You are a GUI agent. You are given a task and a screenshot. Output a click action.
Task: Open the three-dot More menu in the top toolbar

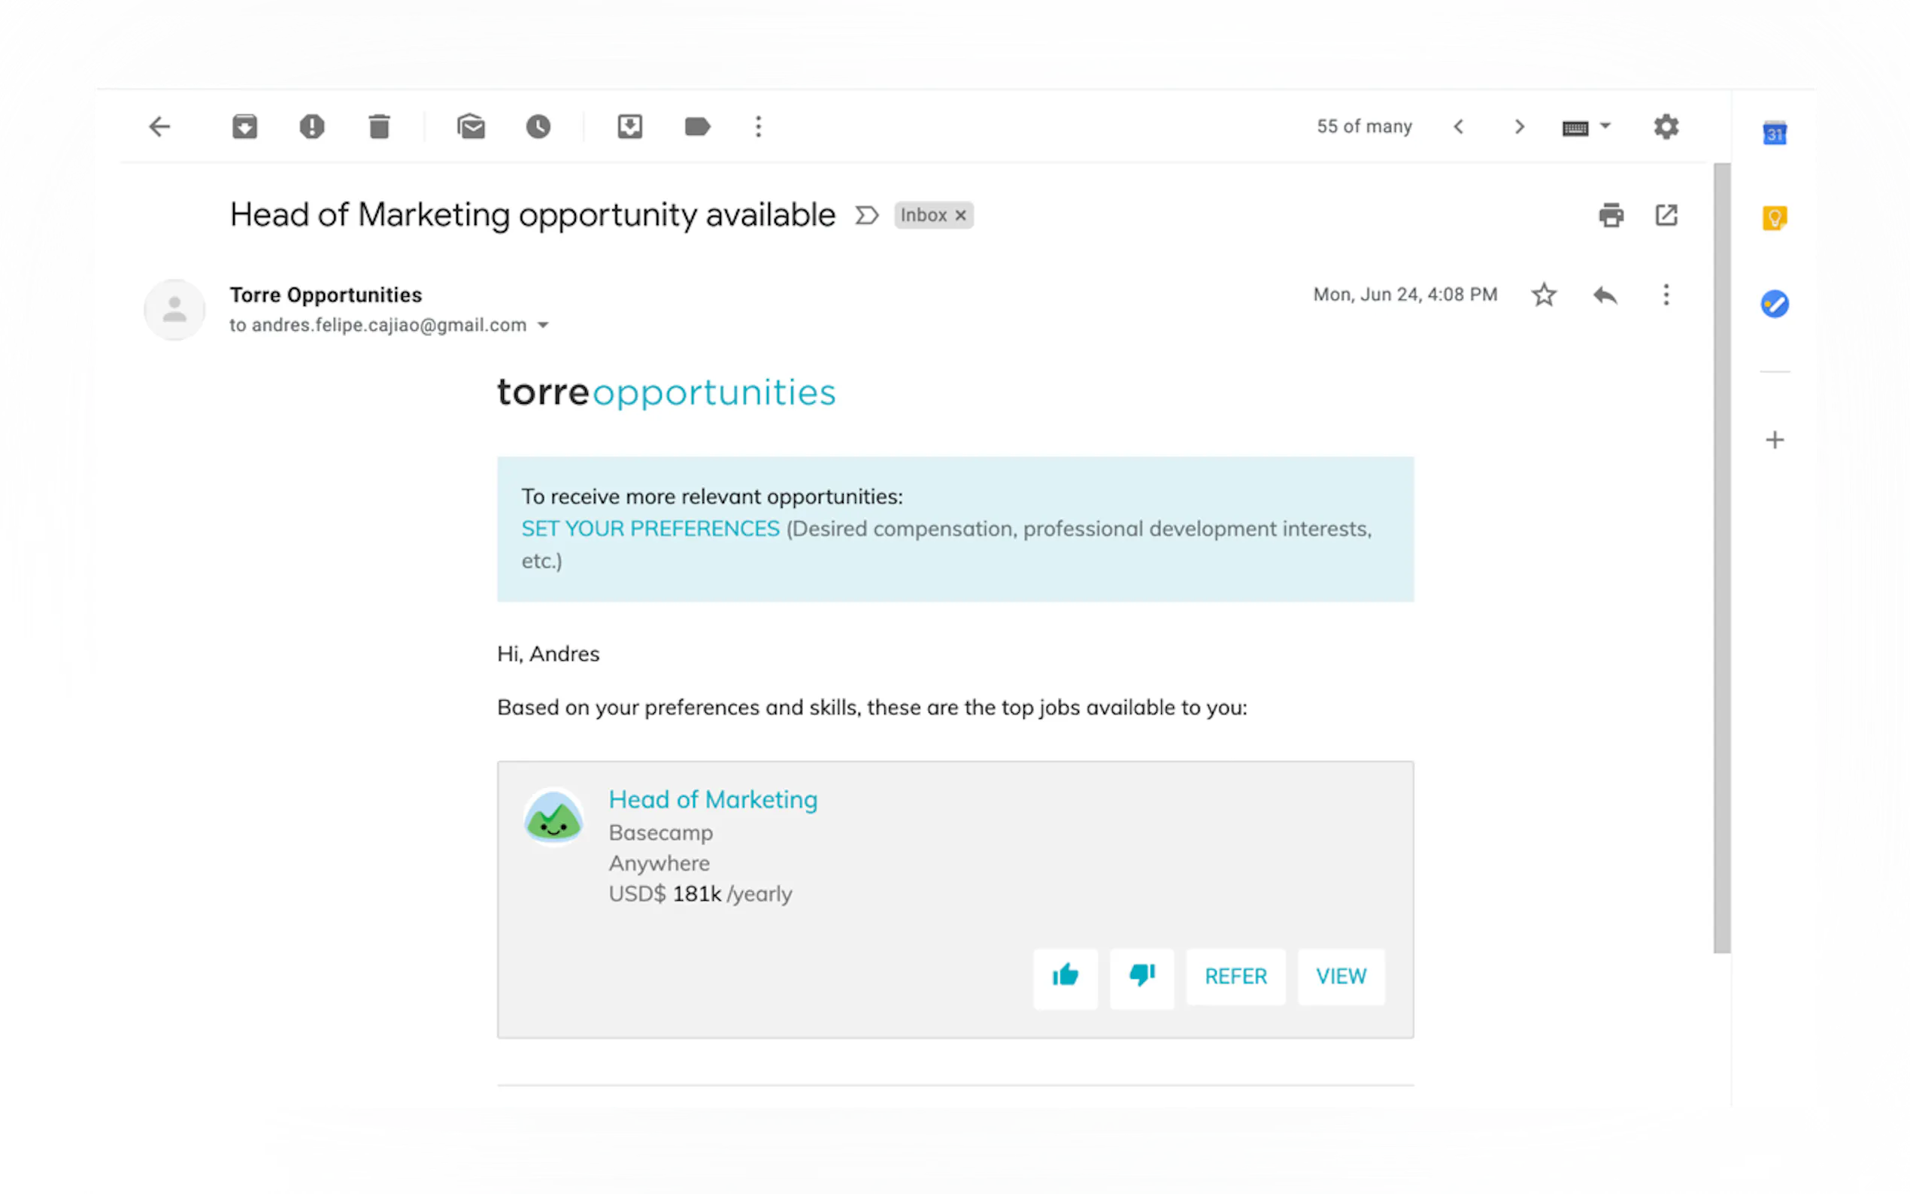[x=758, y=126]
